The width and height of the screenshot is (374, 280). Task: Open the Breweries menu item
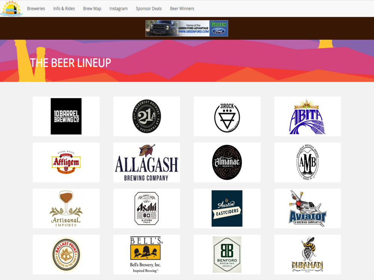[x=36, y=9]
